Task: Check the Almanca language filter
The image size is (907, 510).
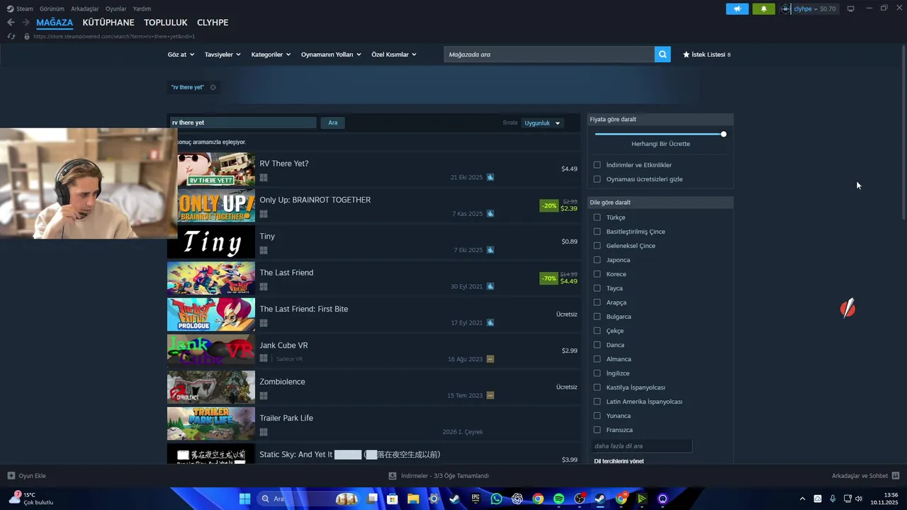Action: [597, 359]
